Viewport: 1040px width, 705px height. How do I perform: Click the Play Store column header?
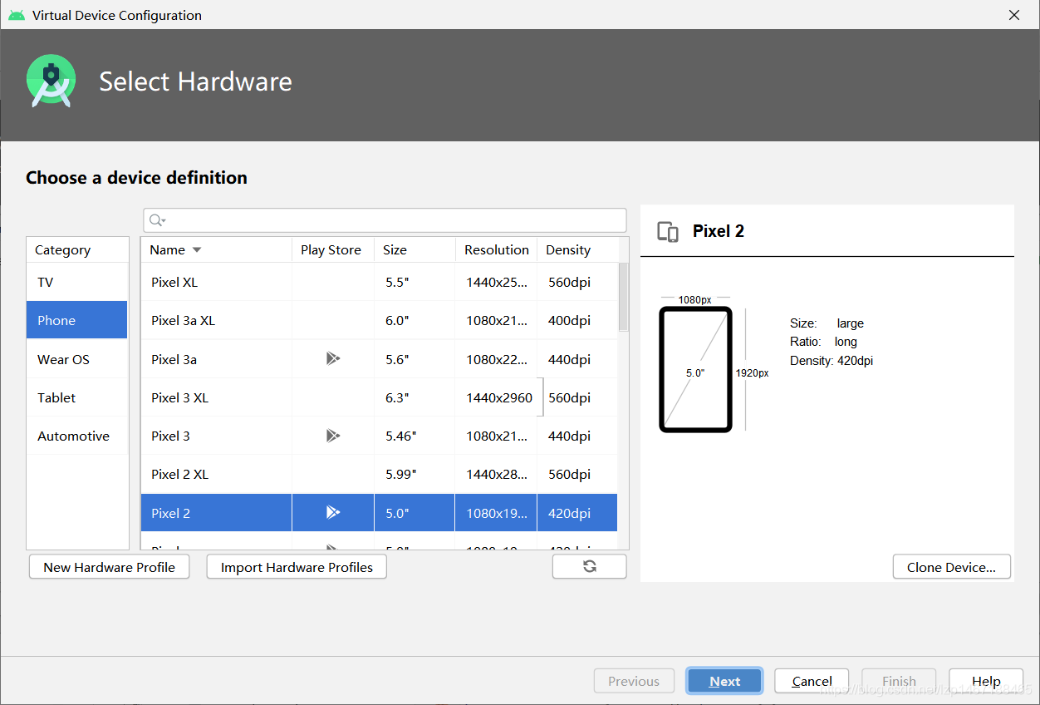332,249
